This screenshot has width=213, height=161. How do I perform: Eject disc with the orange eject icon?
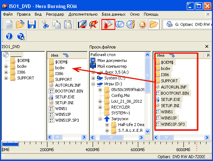pos(142,24)
